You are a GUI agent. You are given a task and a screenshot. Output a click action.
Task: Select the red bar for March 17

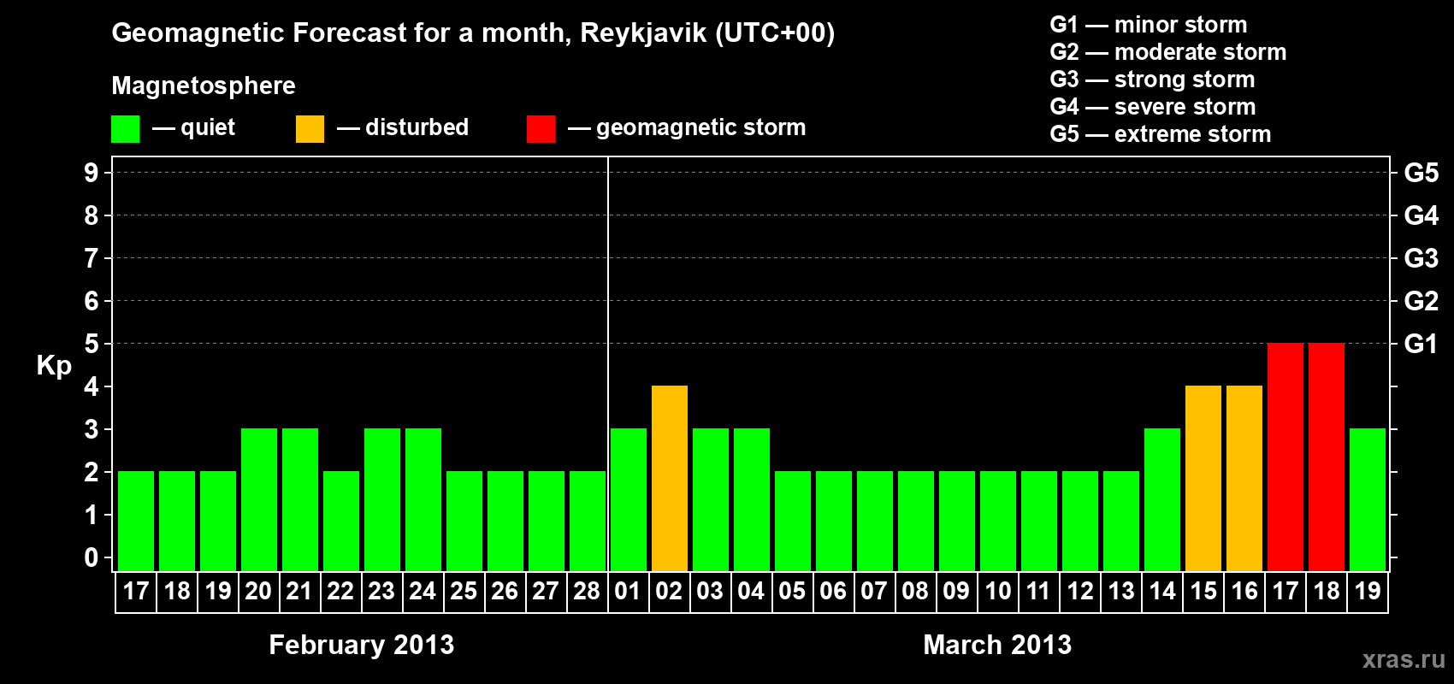pyautogui.click(x=1286, y=457)
